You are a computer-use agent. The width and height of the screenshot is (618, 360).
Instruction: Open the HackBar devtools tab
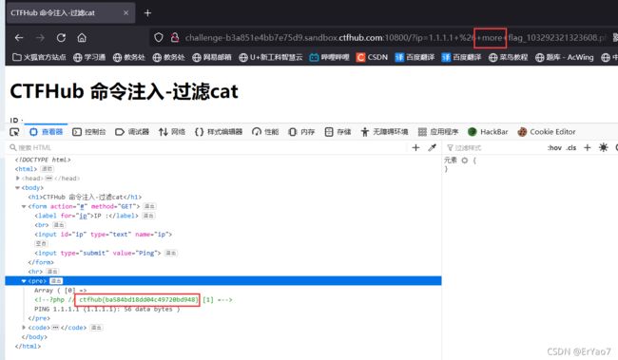488,132
